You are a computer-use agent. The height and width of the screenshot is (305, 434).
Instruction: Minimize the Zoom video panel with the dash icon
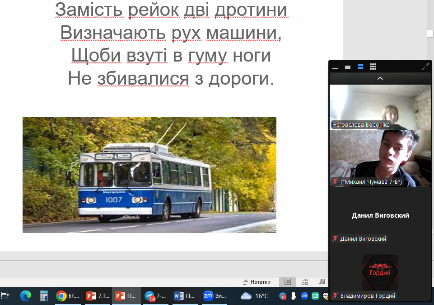(x=335, y=67)
